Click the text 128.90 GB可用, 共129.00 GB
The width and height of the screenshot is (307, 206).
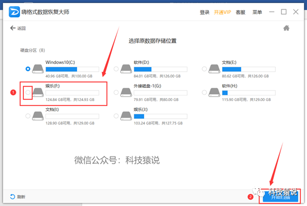click(70, 123)
